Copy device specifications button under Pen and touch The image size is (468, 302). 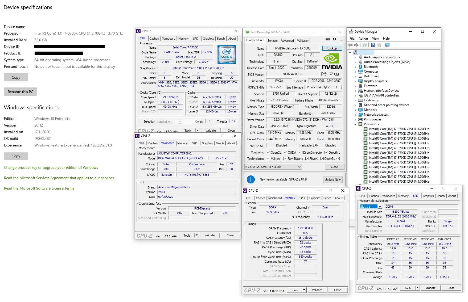click(16, 77)
